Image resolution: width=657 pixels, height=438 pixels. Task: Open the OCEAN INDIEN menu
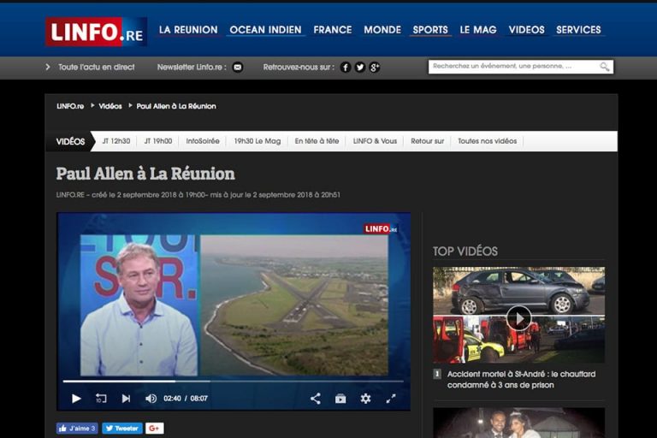point(266,30)
